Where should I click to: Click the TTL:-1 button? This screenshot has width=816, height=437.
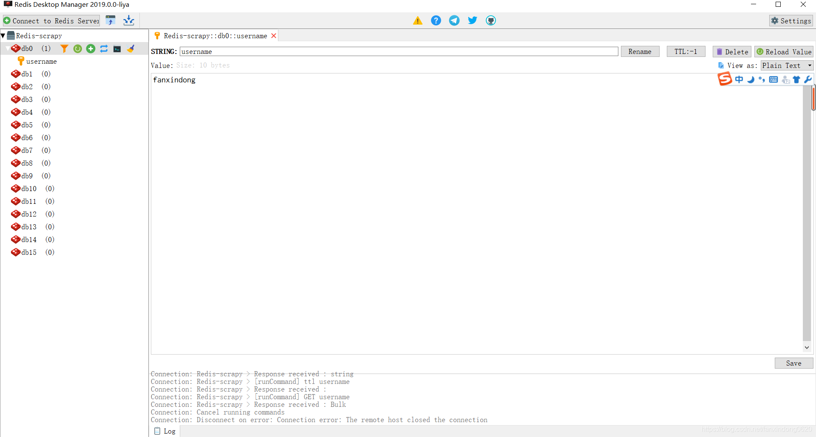[x=686, y=51]
